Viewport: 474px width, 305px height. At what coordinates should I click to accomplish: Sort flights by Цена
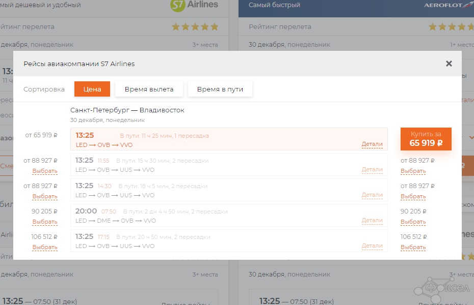pyautogui.click(x=92, y=89)
